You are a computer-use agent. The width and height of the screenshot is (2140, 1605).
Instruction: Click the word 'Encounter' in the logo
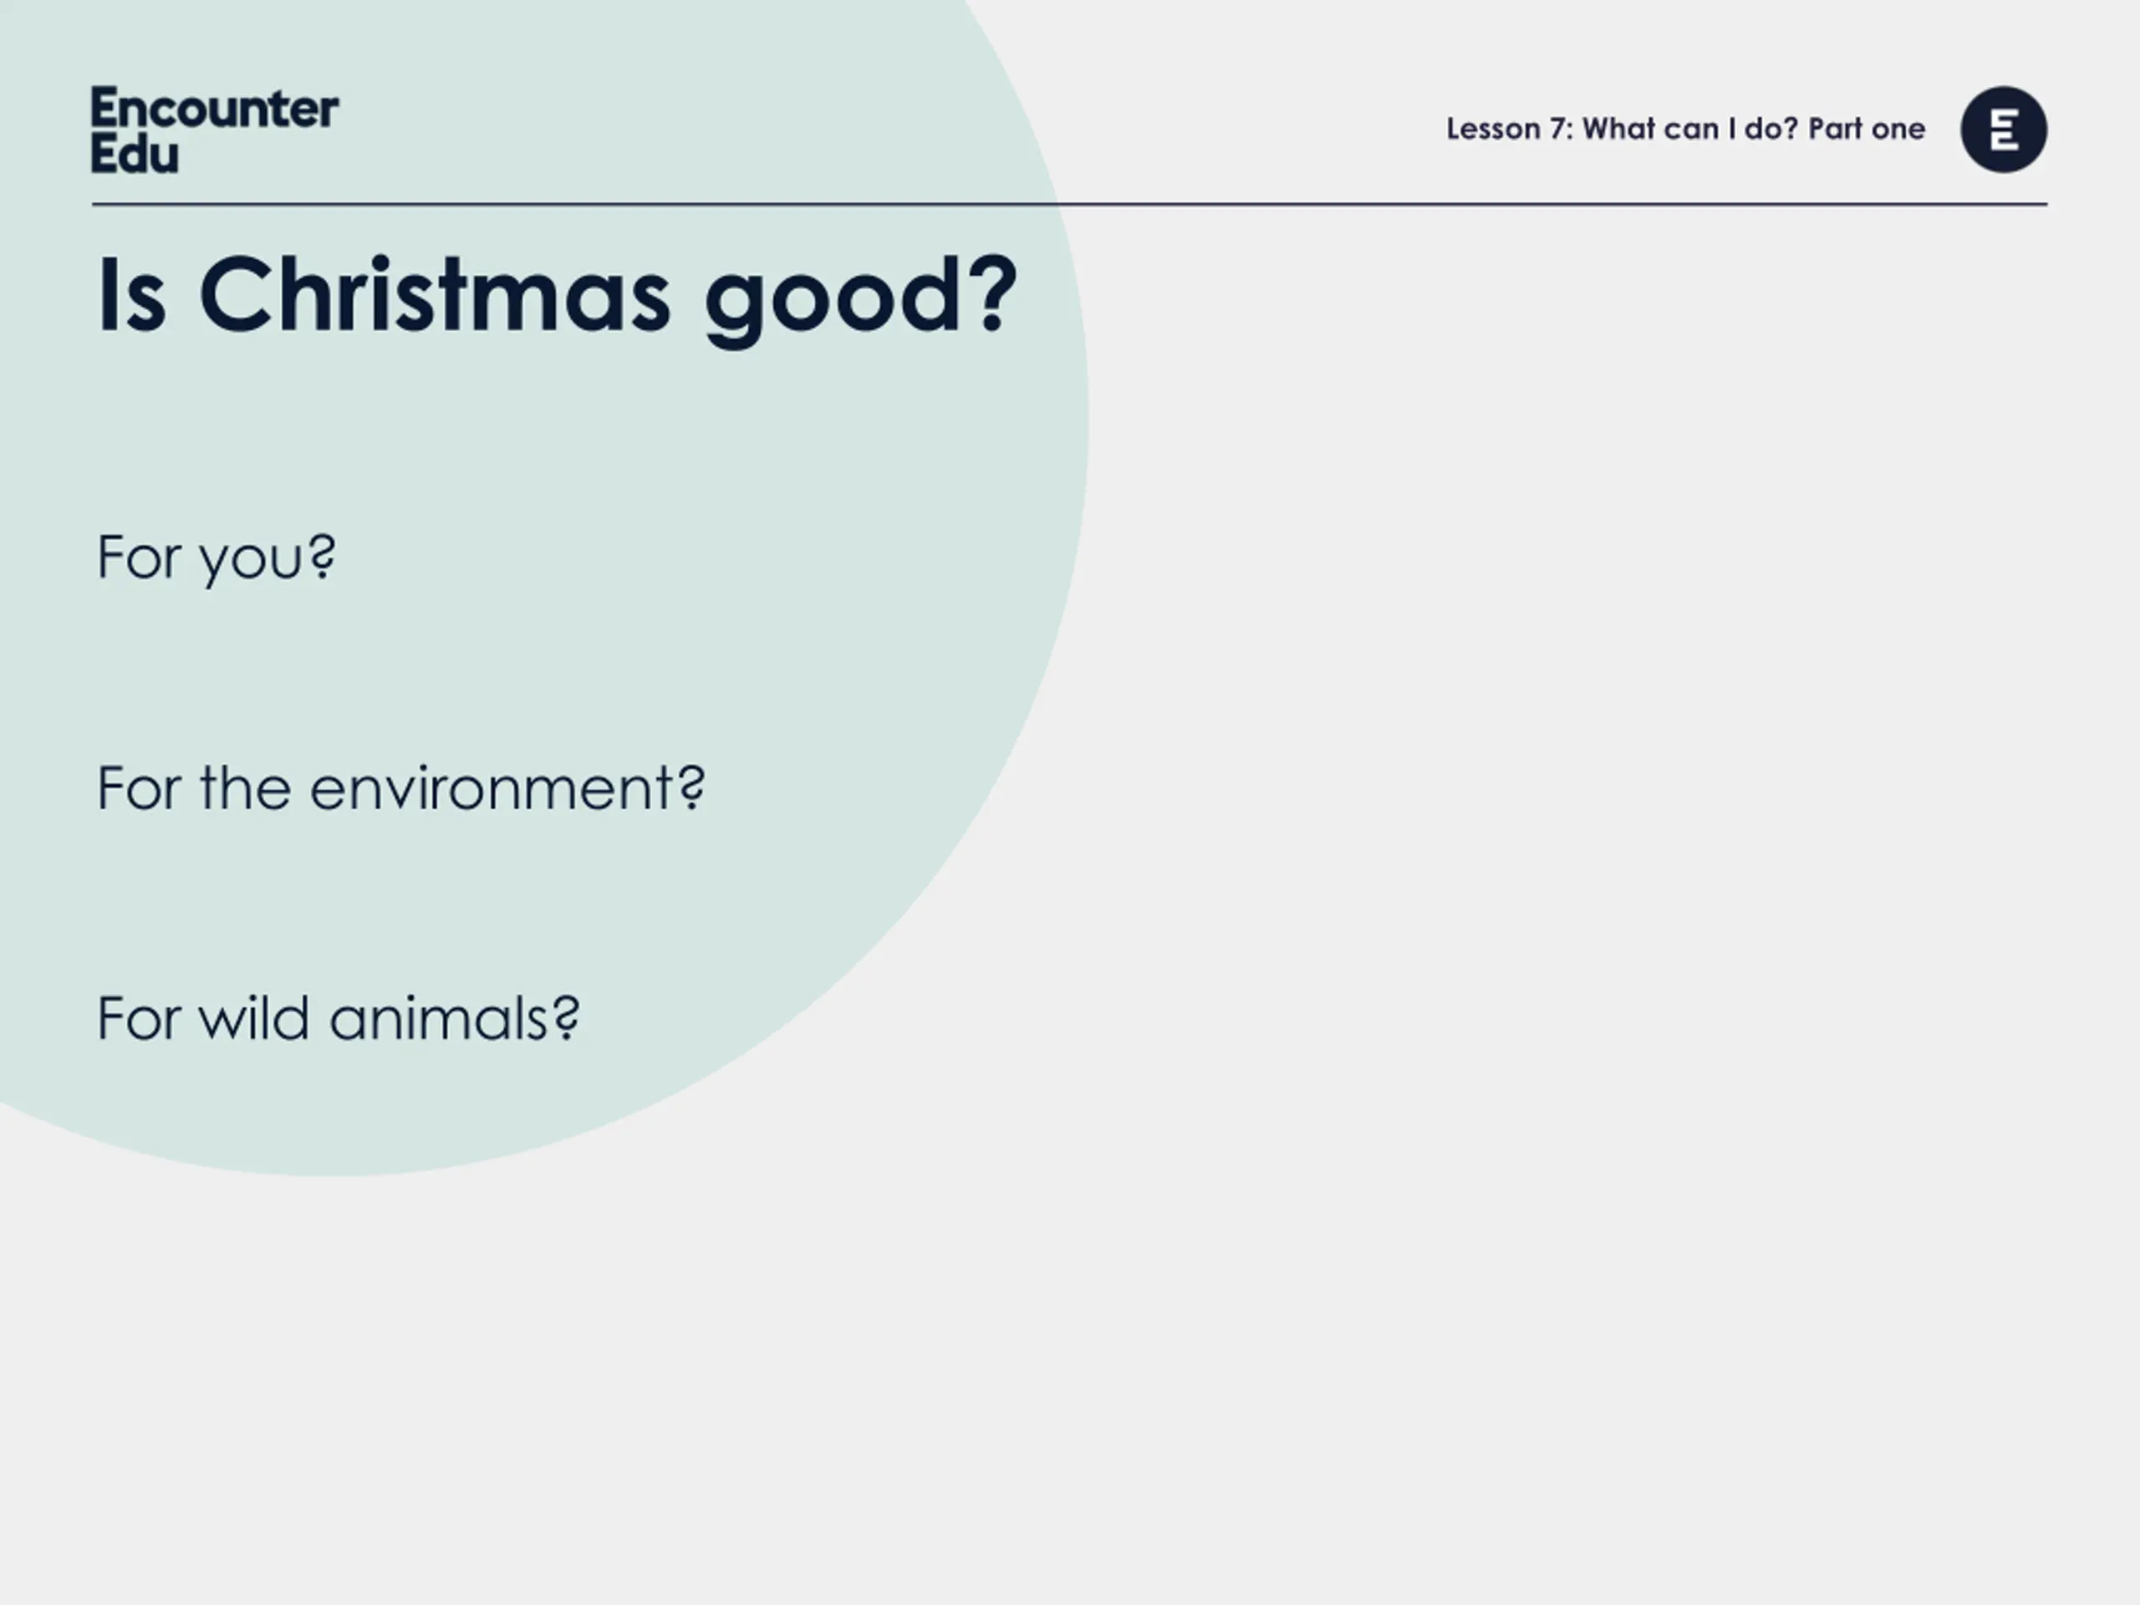pyautogui.click(x=215, y=107)
